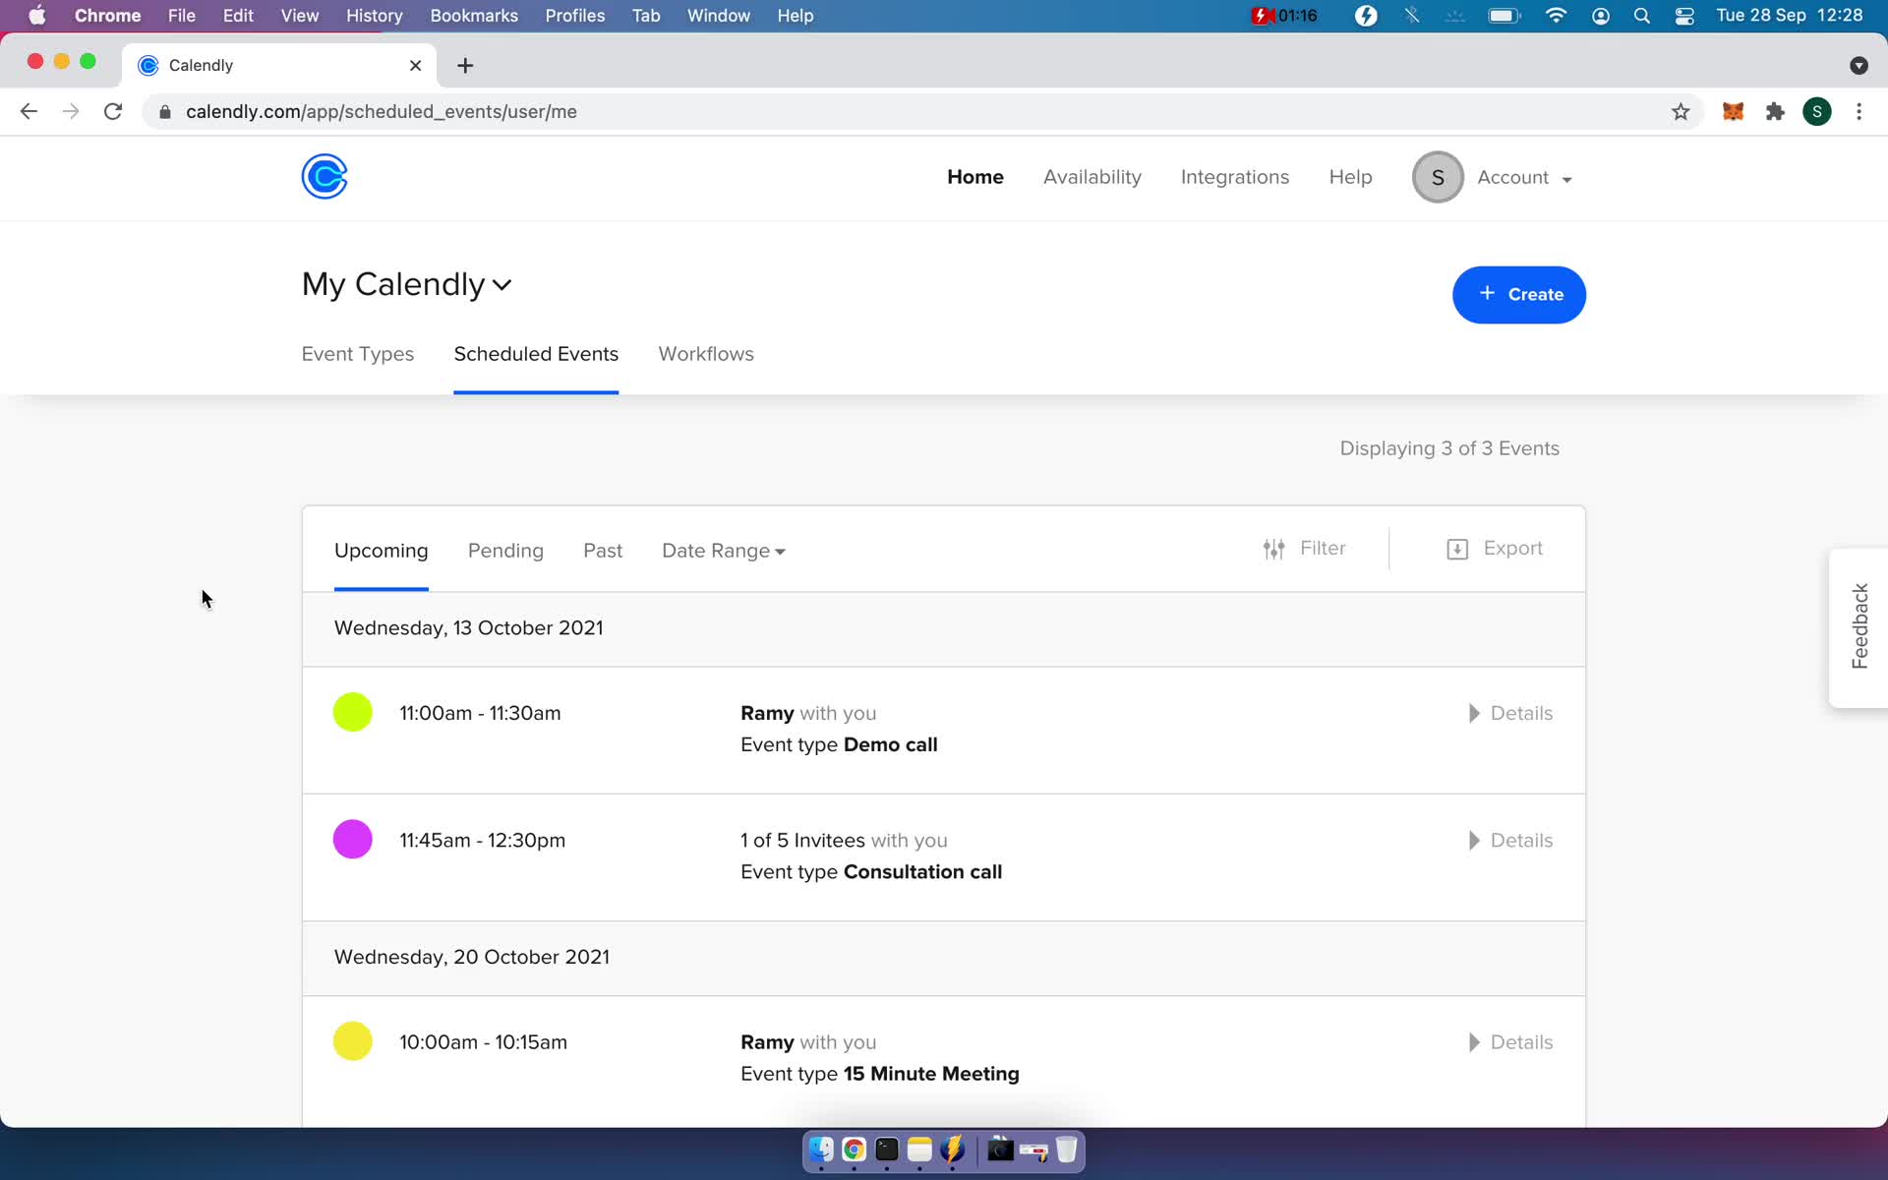Click the lightning bolt globe app in dock
This screenshot has height=1180, width=1888.
[952, 1150]
